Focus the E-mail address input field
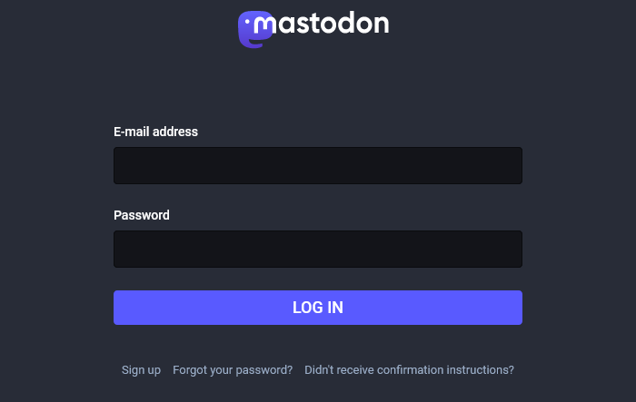 click(x=318, y=165)
